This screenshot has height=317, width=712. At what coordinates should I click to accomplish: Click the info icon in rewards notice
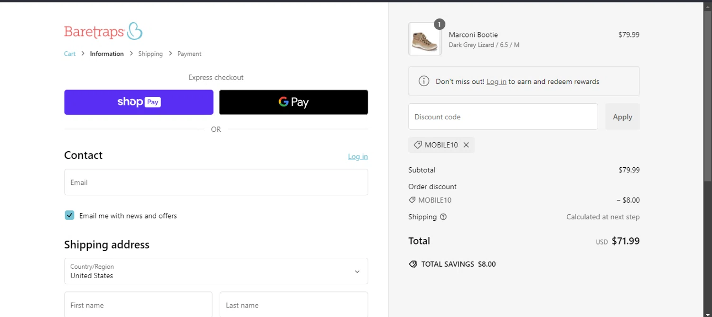424,81
